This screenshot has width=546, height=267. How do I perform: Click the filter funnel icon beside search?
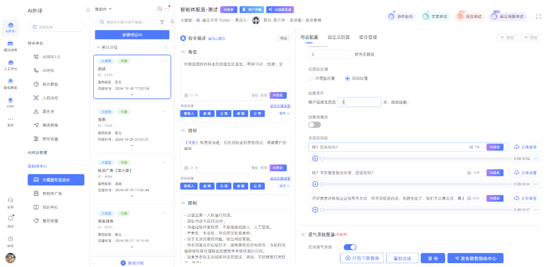click(x=162, y=22)
